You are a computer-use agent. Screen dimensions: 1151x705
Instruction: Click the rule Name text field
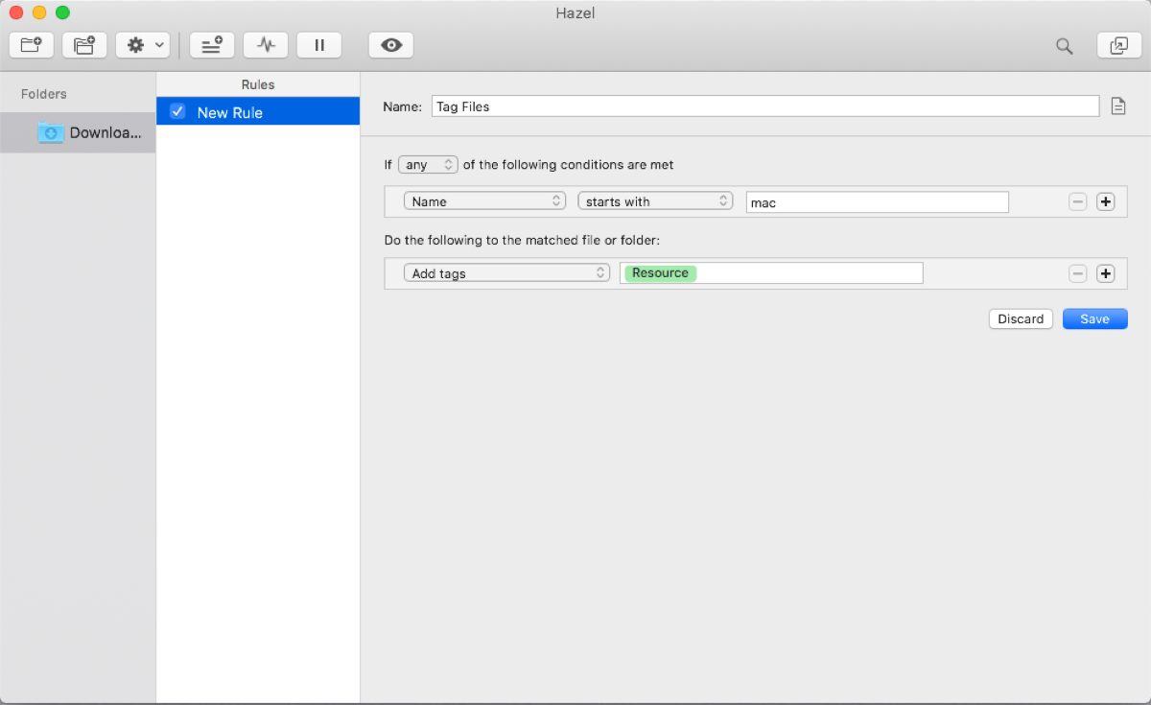pyautogui.click(x=765, y=106)
